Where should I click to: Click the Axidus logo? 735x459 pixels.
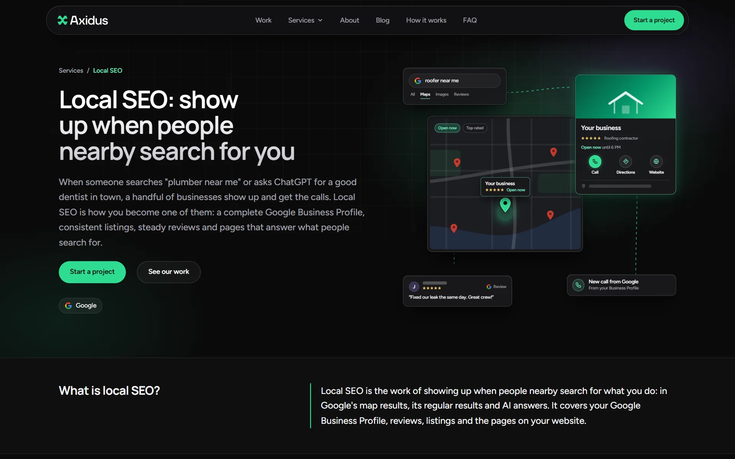coord(83,20)
